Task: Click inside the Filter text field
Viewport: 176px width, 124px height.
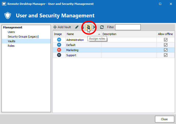Action: [128, 27]
